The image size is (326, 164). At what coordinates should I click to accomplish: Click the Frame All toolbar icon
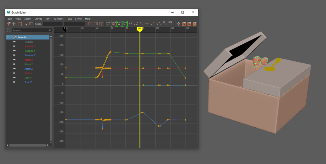tap(90, 24)
